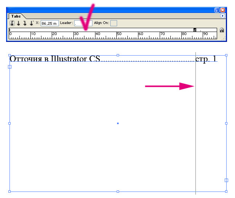Click the text 'Отточия в Illustrator CS'
The height and width of the screenshot is (198, 235).
[x=55, y=59]
